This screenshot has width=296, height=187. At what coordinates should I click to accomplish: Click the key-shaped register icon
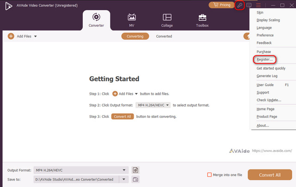240,5
